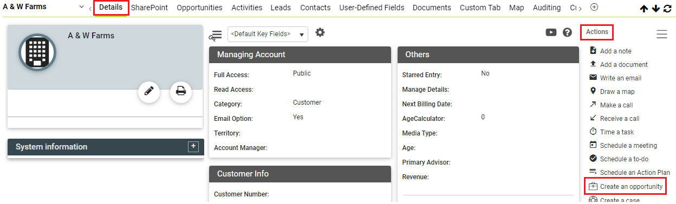Viewport: 676px width, 204px height.
Task: Click the add tab plus circle icon
Action: click(x=594, y=7)
